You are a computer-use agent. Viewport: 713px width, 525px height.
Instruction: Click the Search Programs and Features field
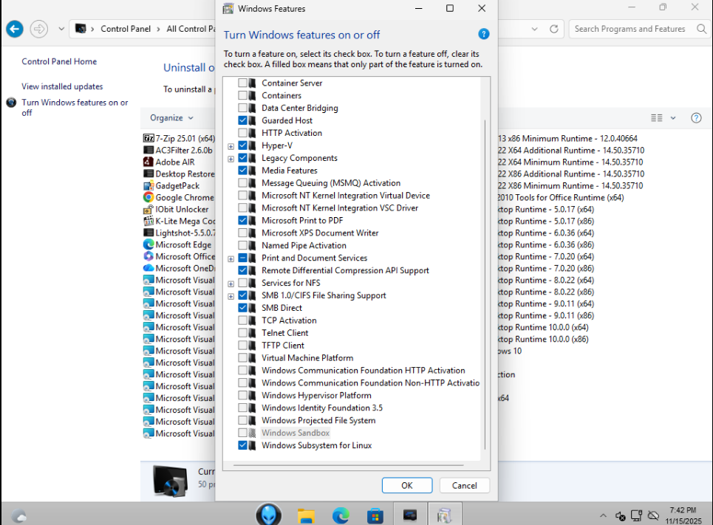coord(628,29)
